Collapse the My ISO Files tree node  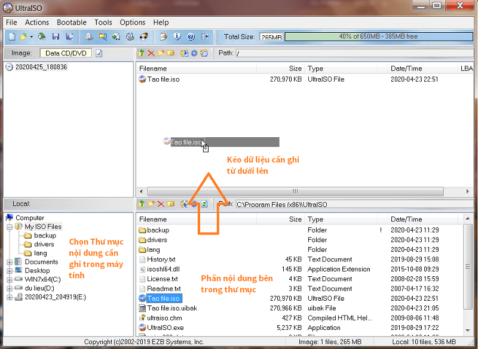coord(10,227)
